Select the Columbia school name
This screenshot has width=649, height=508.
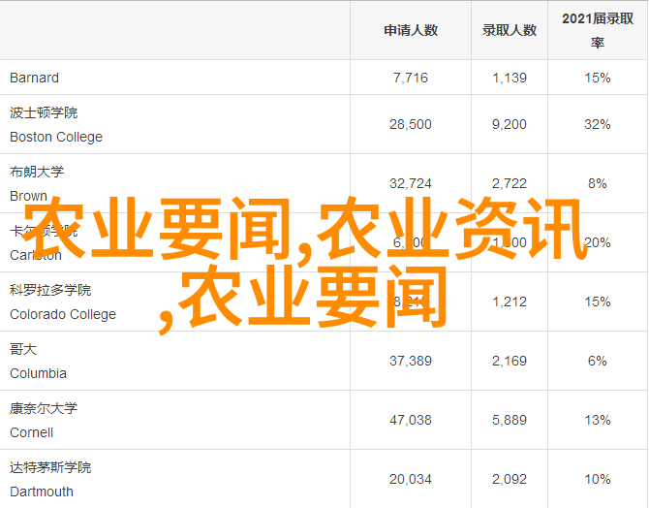click(38, 373)
